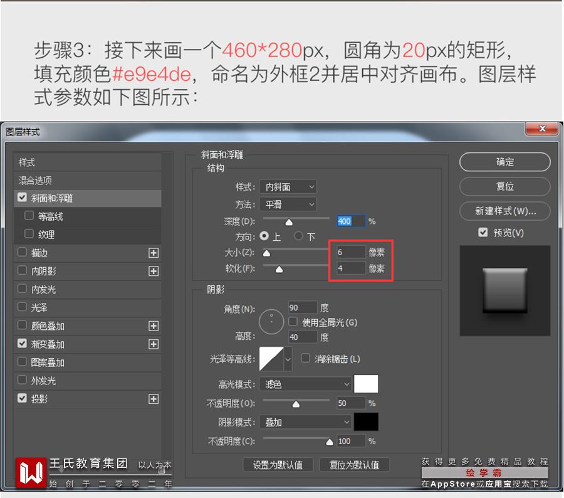The width and height of the screenshot is (564, 498).
Task: Enable 等高线 checkbox
Action: click(29, 215)
